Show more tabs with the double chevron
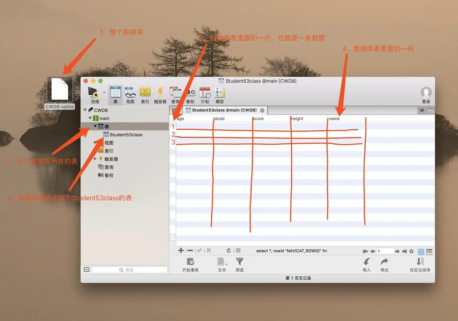This screenshot has height=321, width=458. coord(422,110)
